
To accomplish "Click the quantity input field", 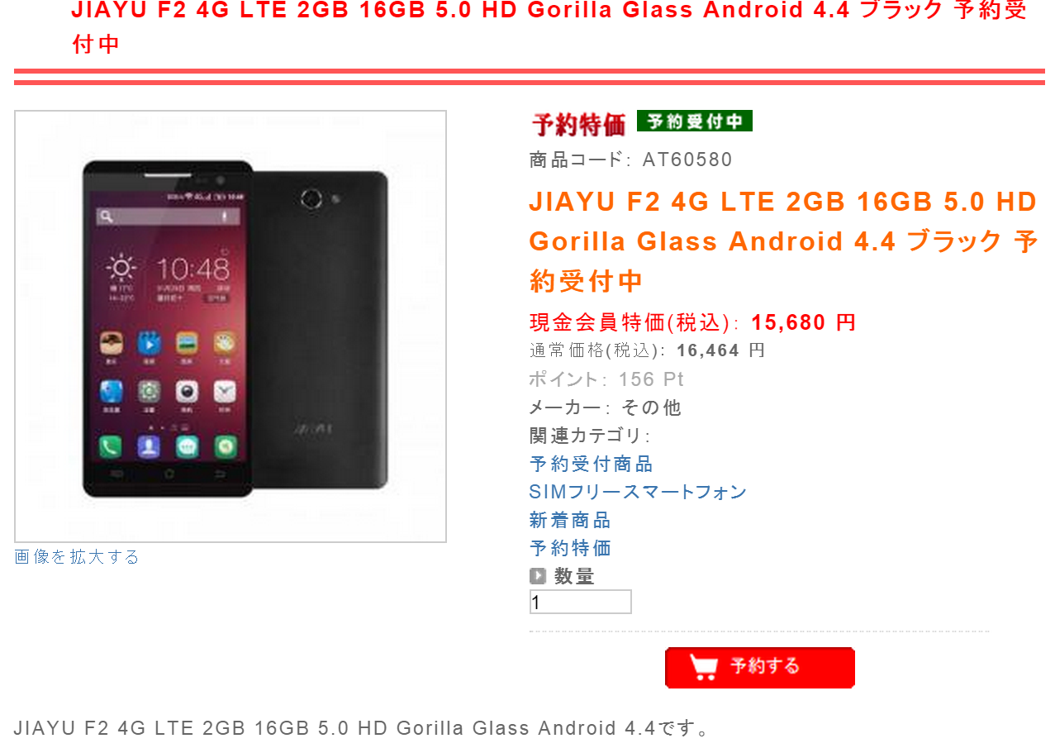I will [580, 602].
